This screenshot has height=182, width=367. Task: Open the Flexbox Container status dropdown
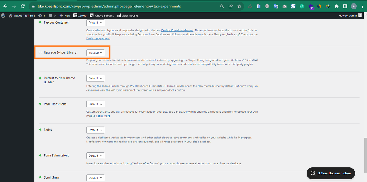[x=95, y=23]
